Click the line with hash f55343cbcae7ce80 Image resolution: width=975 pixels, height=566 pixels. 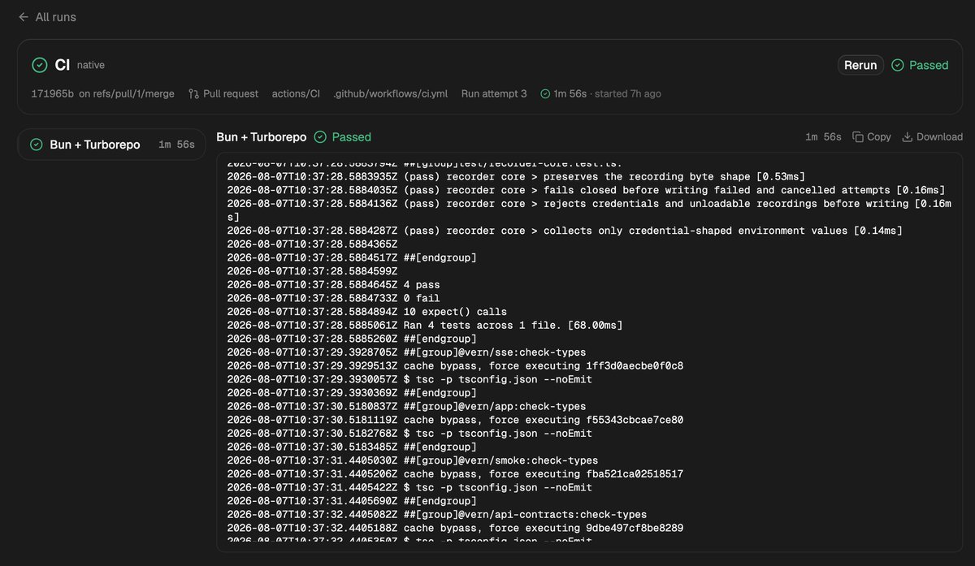455,420
